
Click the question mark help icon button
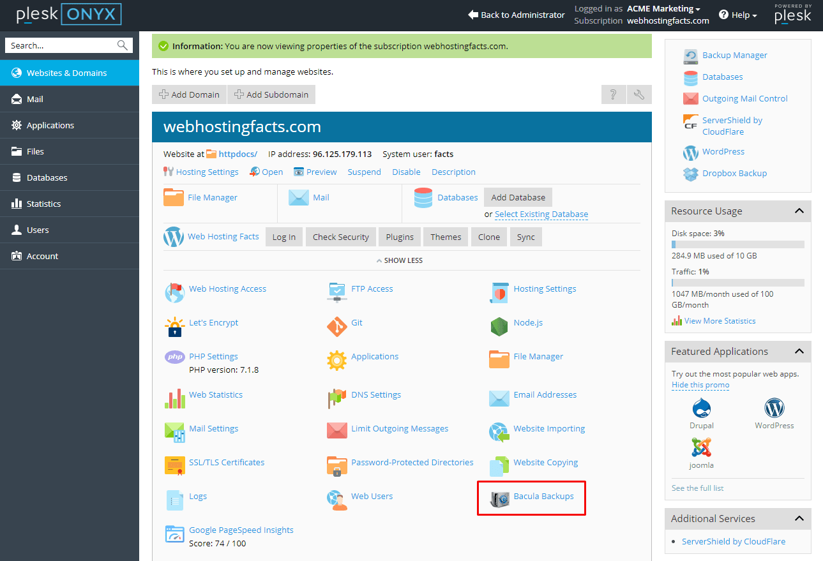click(x=614, y=94)
